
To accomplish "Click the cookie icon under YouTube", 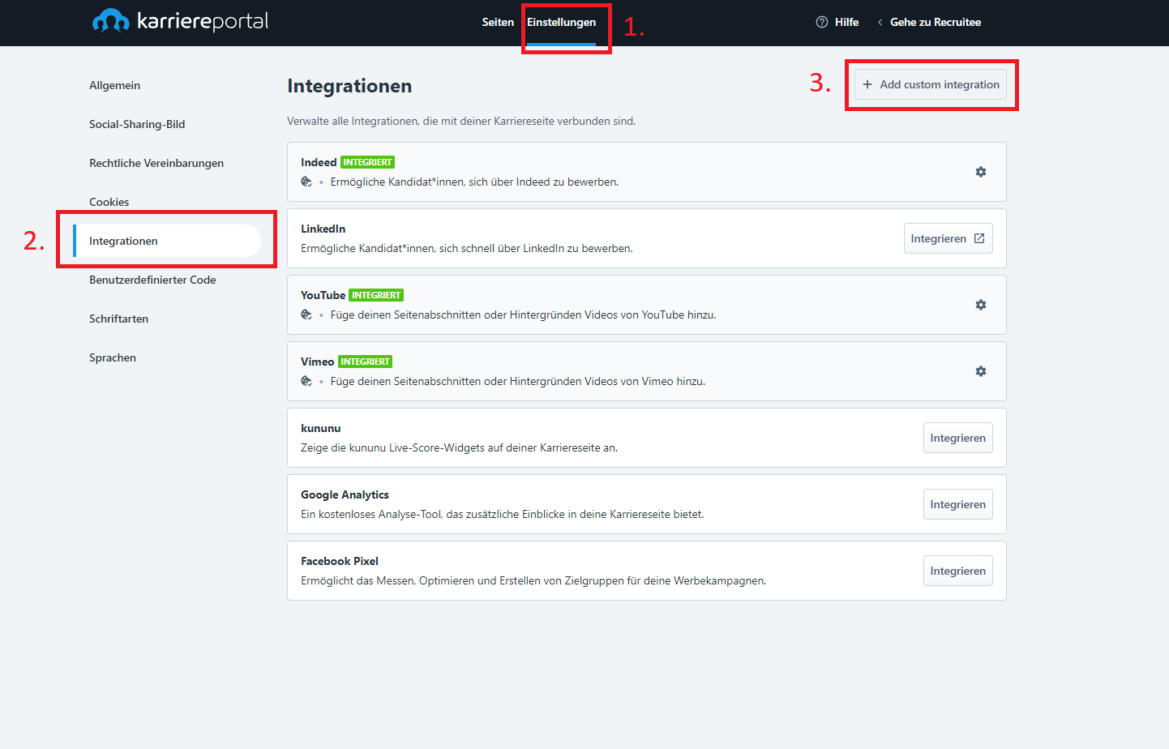I will (306, 315).
